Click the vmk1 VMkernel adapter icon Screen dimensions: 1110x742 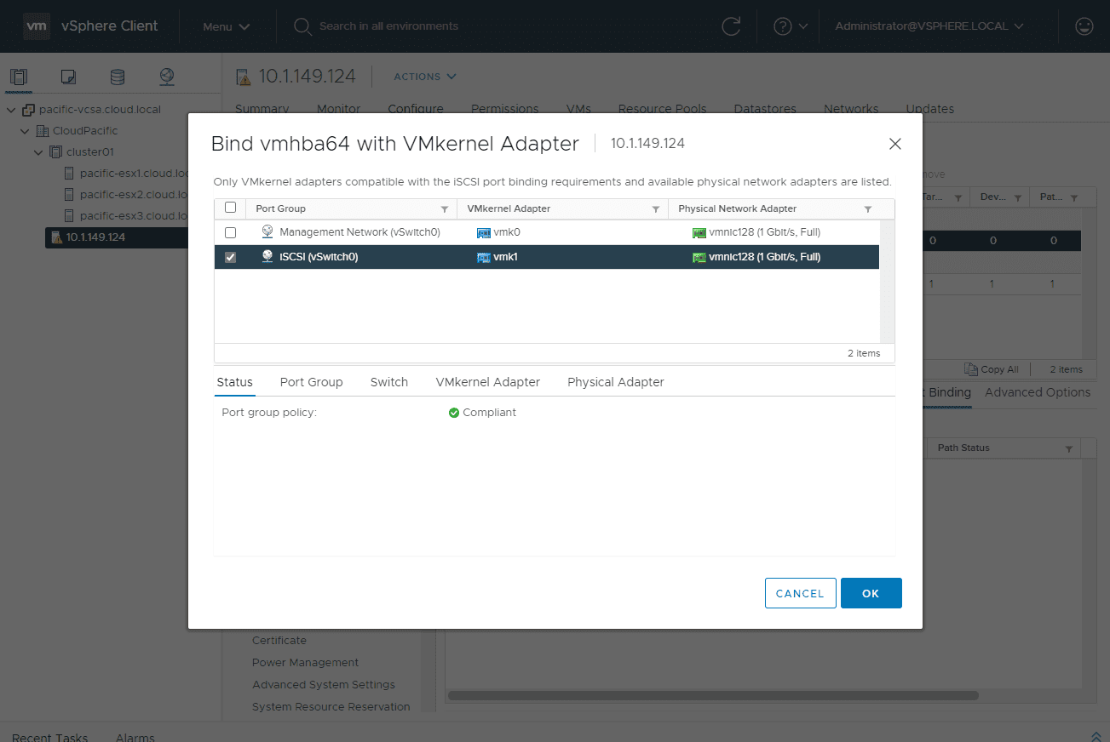(484, 257)
